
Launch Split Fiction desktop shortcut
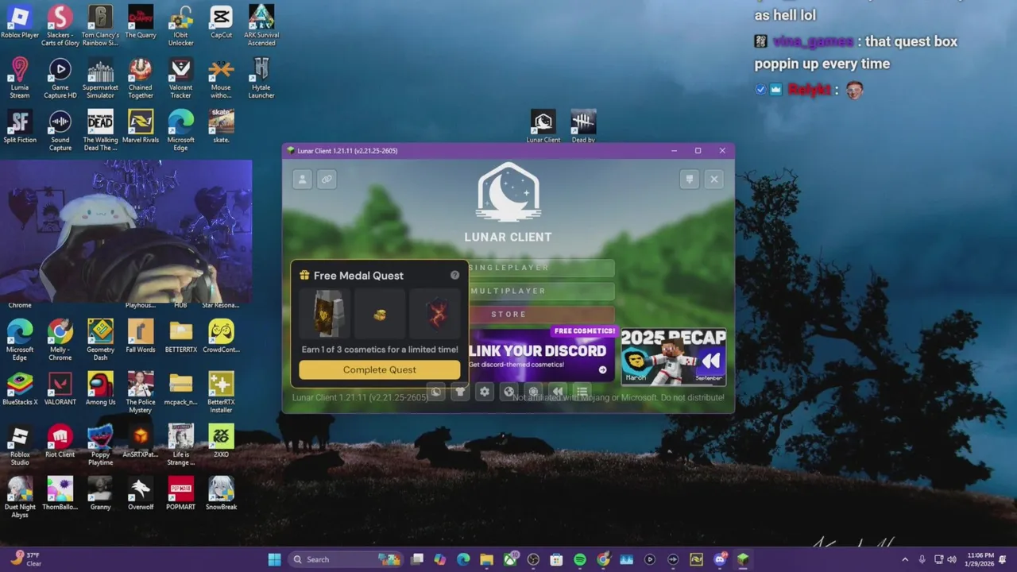point(20,127)
